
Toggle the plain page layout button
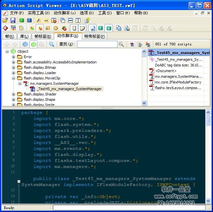74,28
